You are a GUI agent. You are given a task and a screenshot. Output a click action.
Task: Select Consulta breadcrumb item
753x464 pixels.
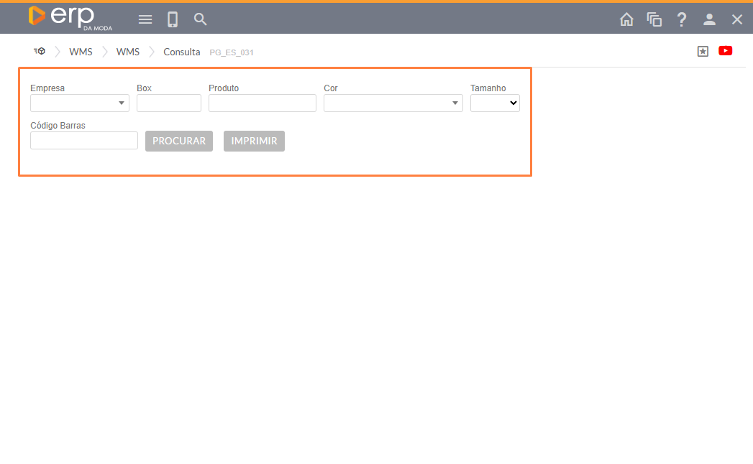(181, 52)
